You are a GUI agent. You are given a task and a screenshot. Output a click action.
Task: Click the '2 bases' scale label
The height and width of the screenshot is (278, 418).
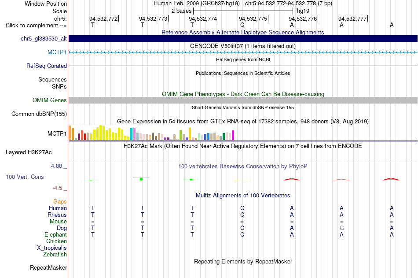(181, 11)
